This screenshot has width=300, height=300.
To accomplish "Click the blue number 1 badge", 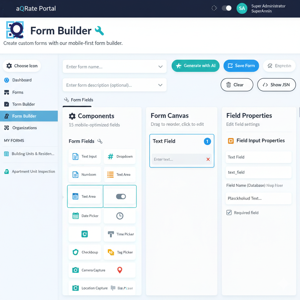I will coord(207,142).
